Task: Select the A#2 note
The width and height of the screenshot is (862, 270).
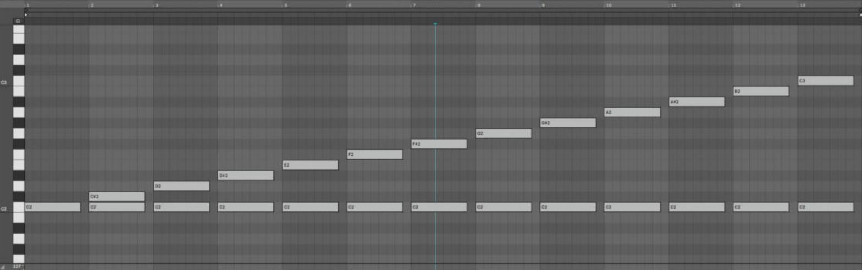Action: coord(697,102)
